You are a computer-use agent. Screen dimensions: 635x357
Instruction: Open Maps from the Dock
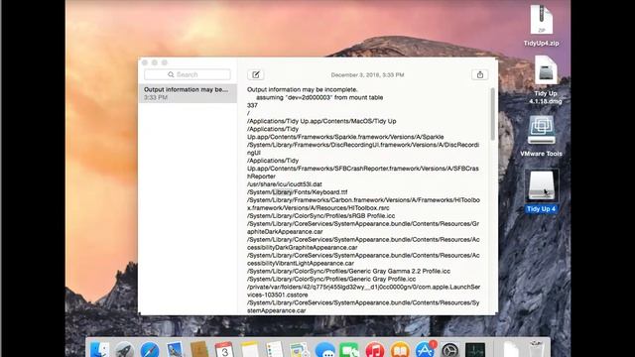click(300, 350)
